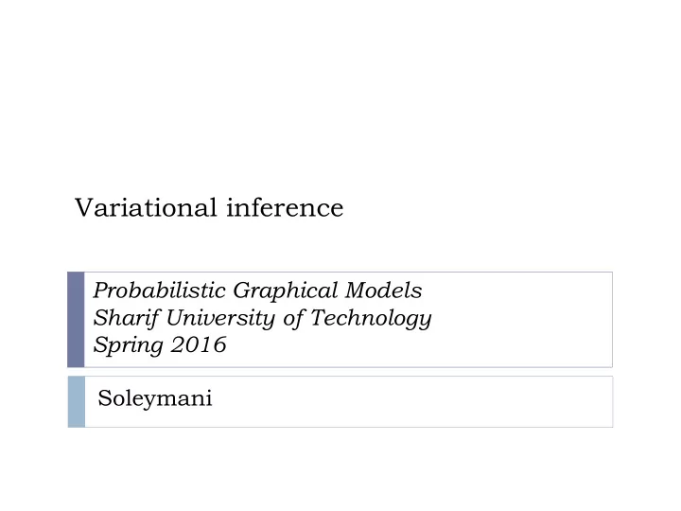Screen dimensions: 681x511
Task: Click the word "University" in the subtitle
Action: 220,318
